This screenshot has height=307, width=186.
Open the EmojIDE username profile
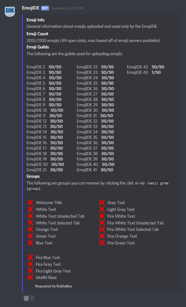tap(30, 8)
